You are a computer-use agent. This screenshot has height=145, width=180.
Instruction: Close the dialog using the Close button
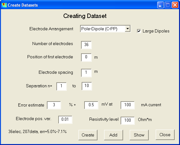point(165,135)
